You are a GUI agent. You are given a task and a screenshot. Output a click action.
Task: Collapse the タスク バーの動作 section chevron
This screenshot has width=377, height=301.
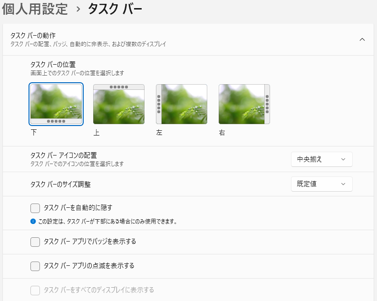click(x=362, y=39)
